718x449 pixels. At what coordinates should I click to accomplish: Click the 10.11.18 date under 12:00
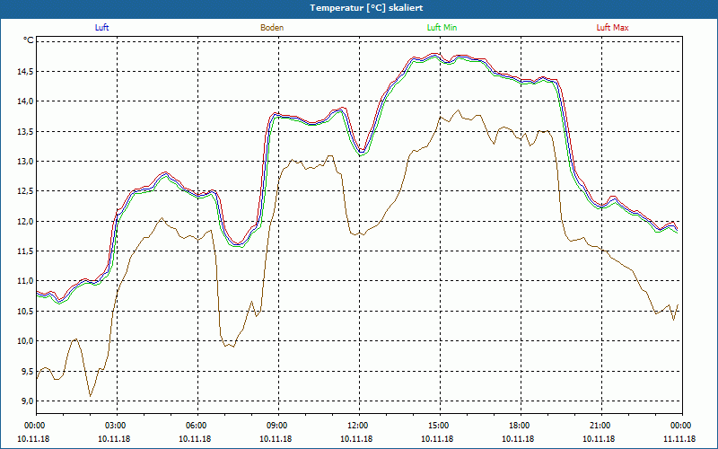356,439
